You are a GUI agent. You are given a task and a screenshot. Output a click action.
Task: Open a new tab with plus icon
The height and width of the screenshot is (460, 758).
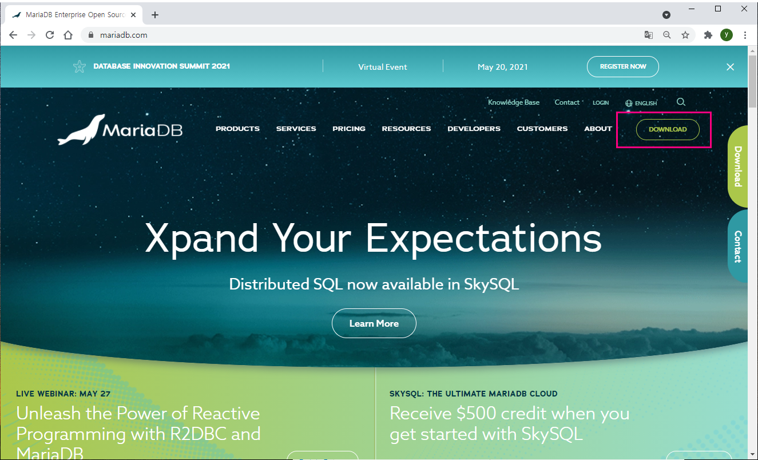[155, 15]
